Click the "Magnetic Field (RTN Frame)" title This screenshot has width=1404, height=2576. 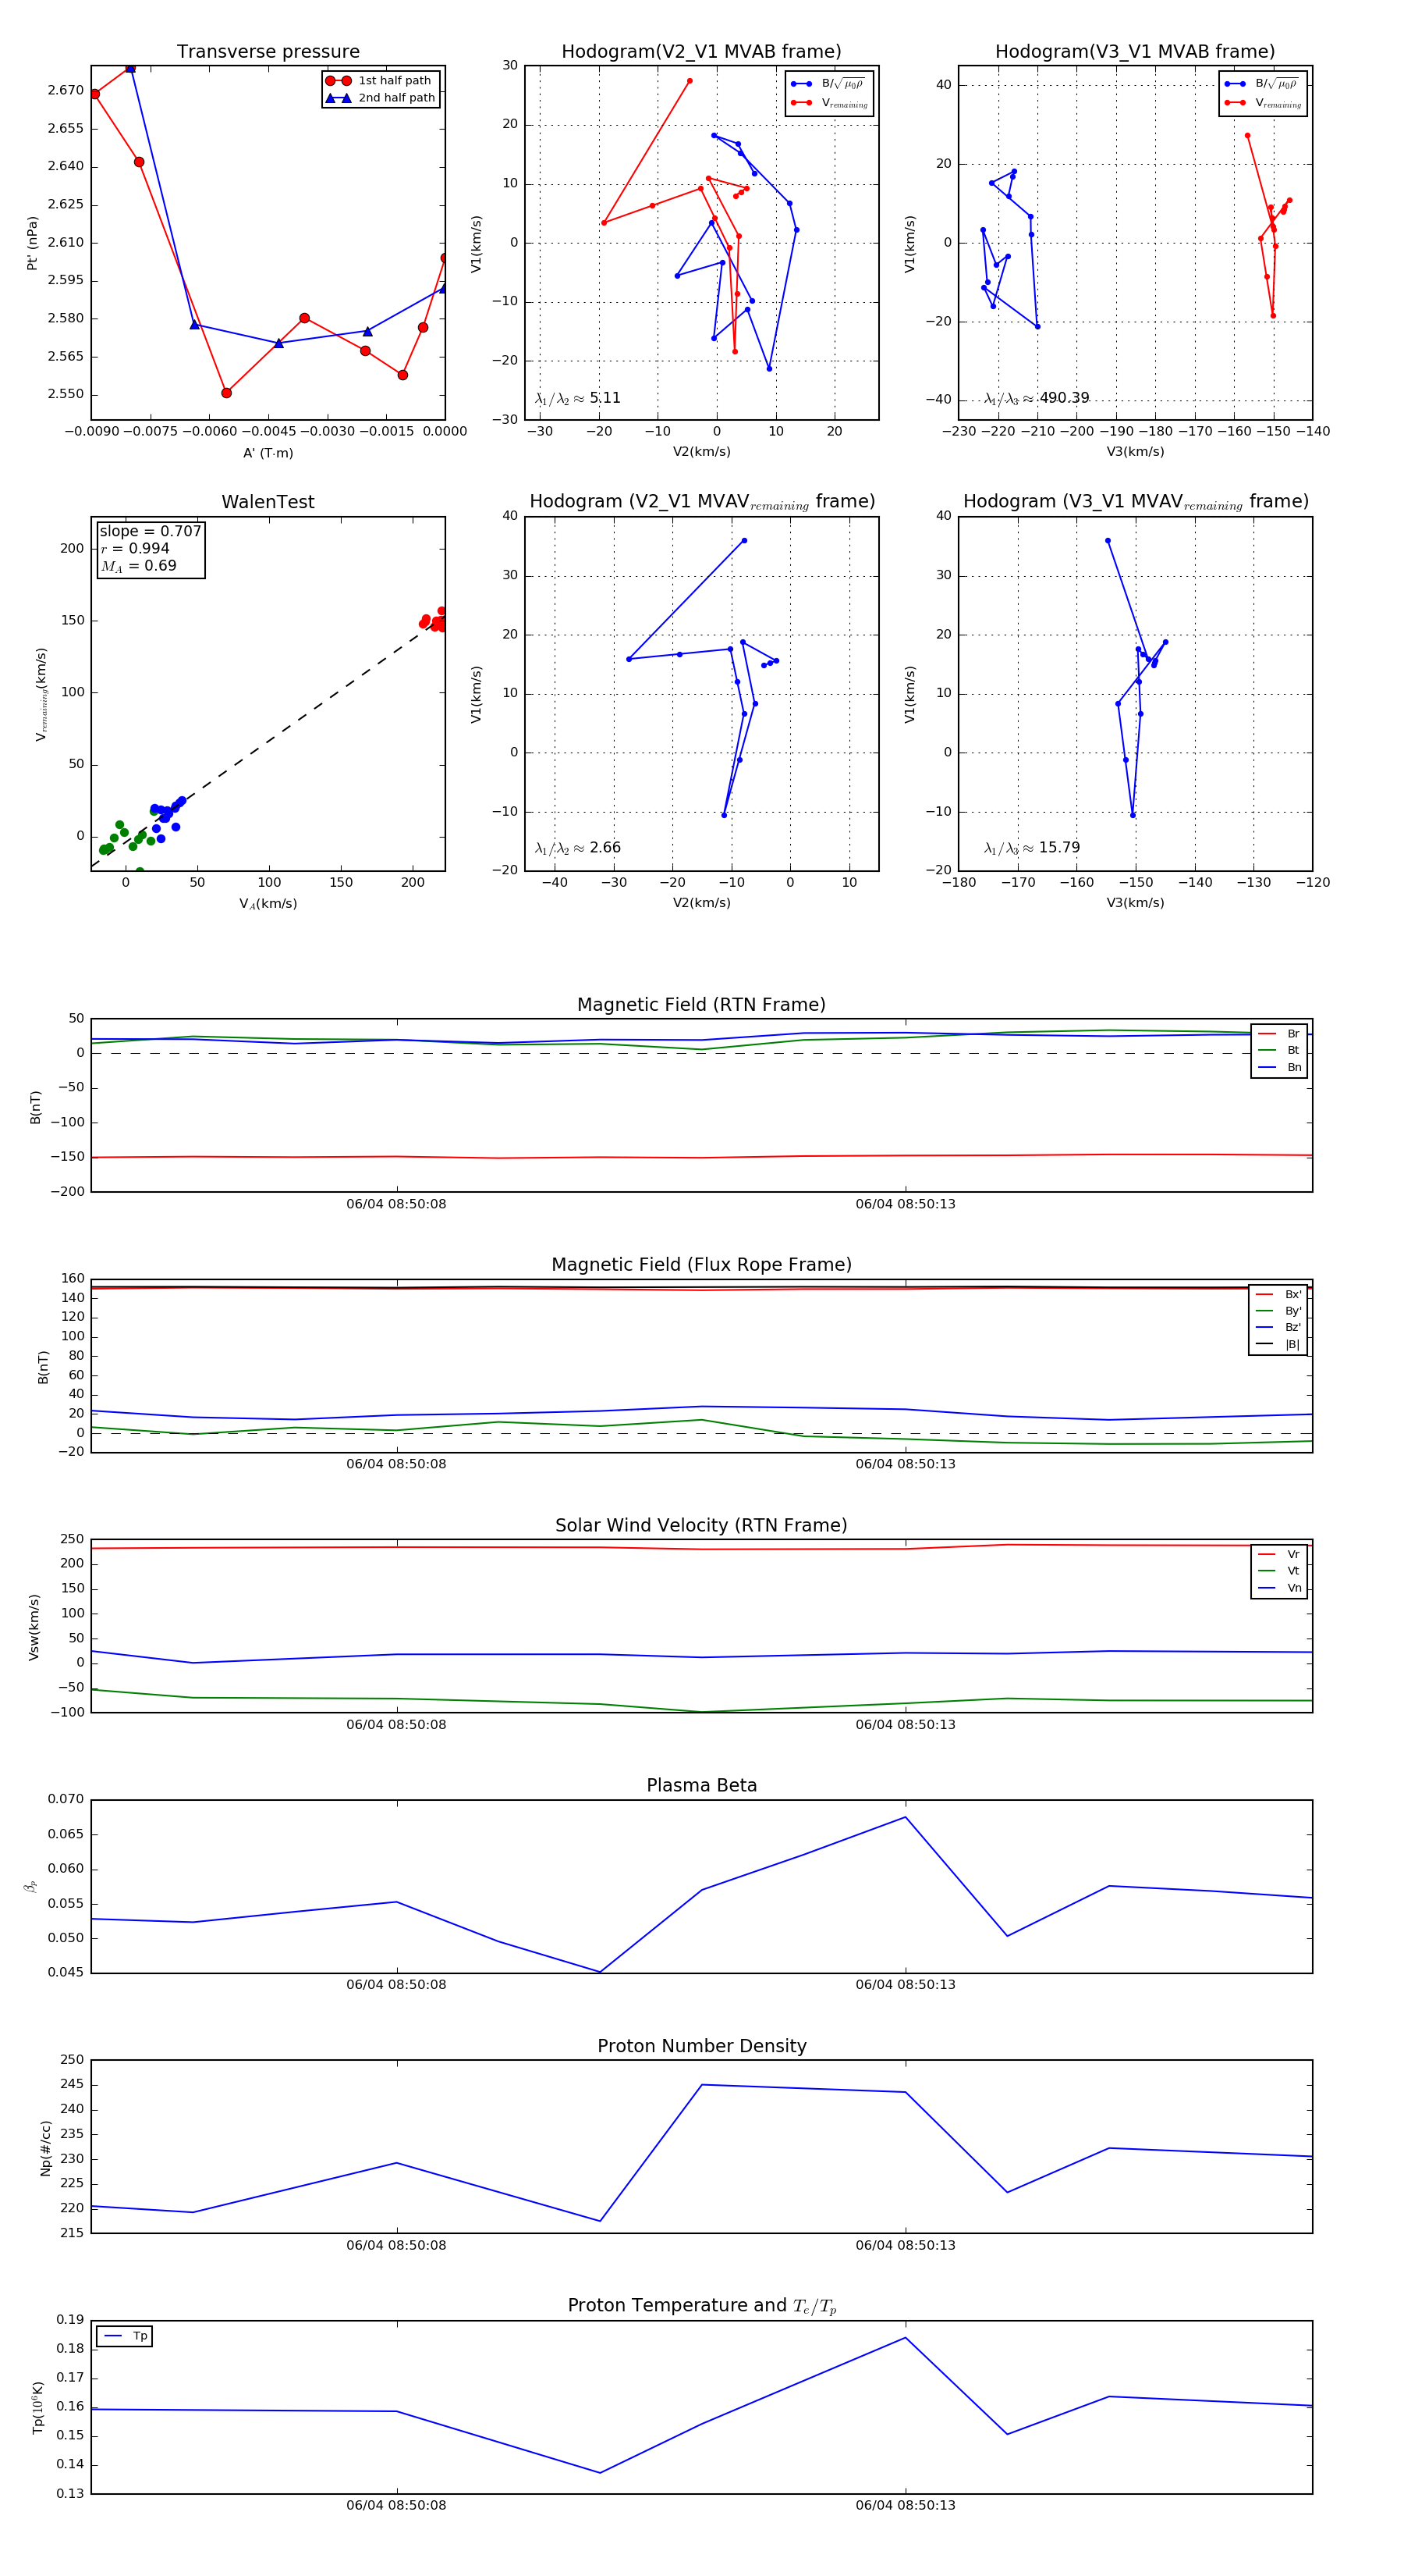[701, 1005]
